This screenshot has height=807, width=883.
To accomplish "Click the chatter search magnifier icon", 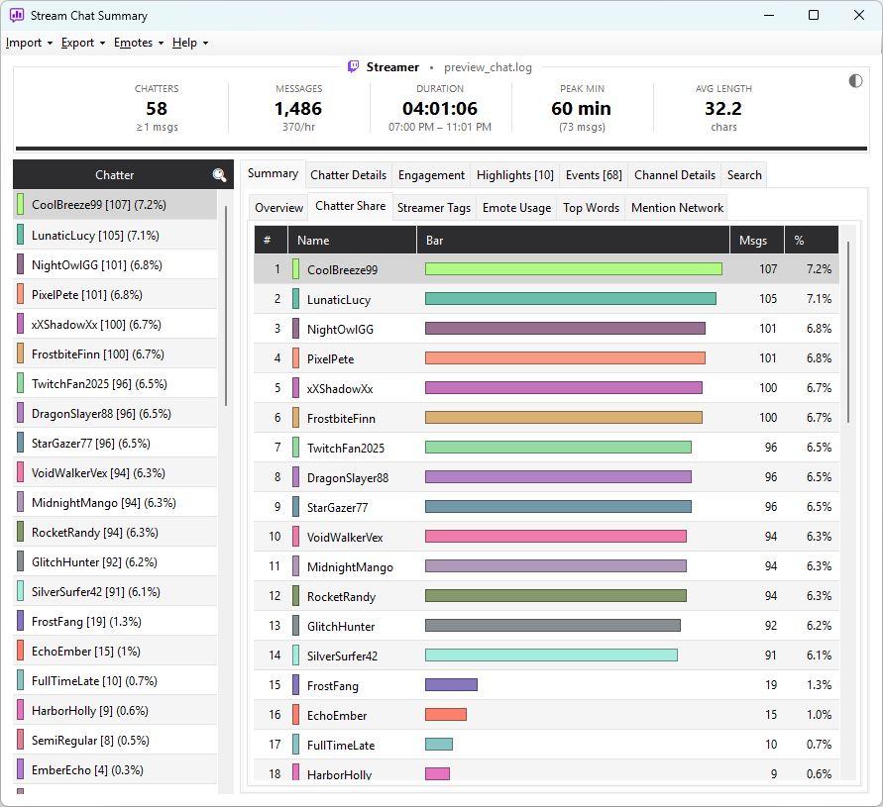I will (x=219, y=175).
